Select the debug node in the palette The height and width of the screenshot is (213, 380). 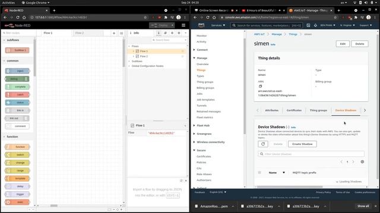(x=17, y=79)
